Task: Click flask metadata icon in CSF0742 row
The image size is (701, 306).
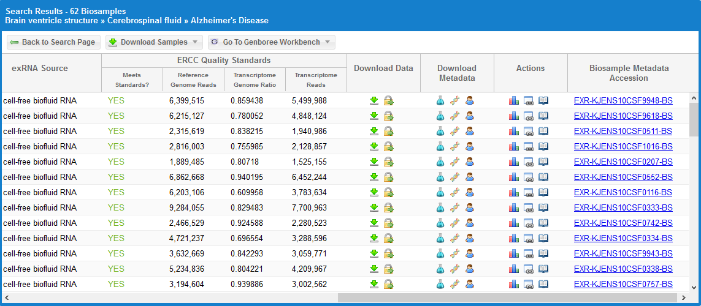Action: coord(440,223)
